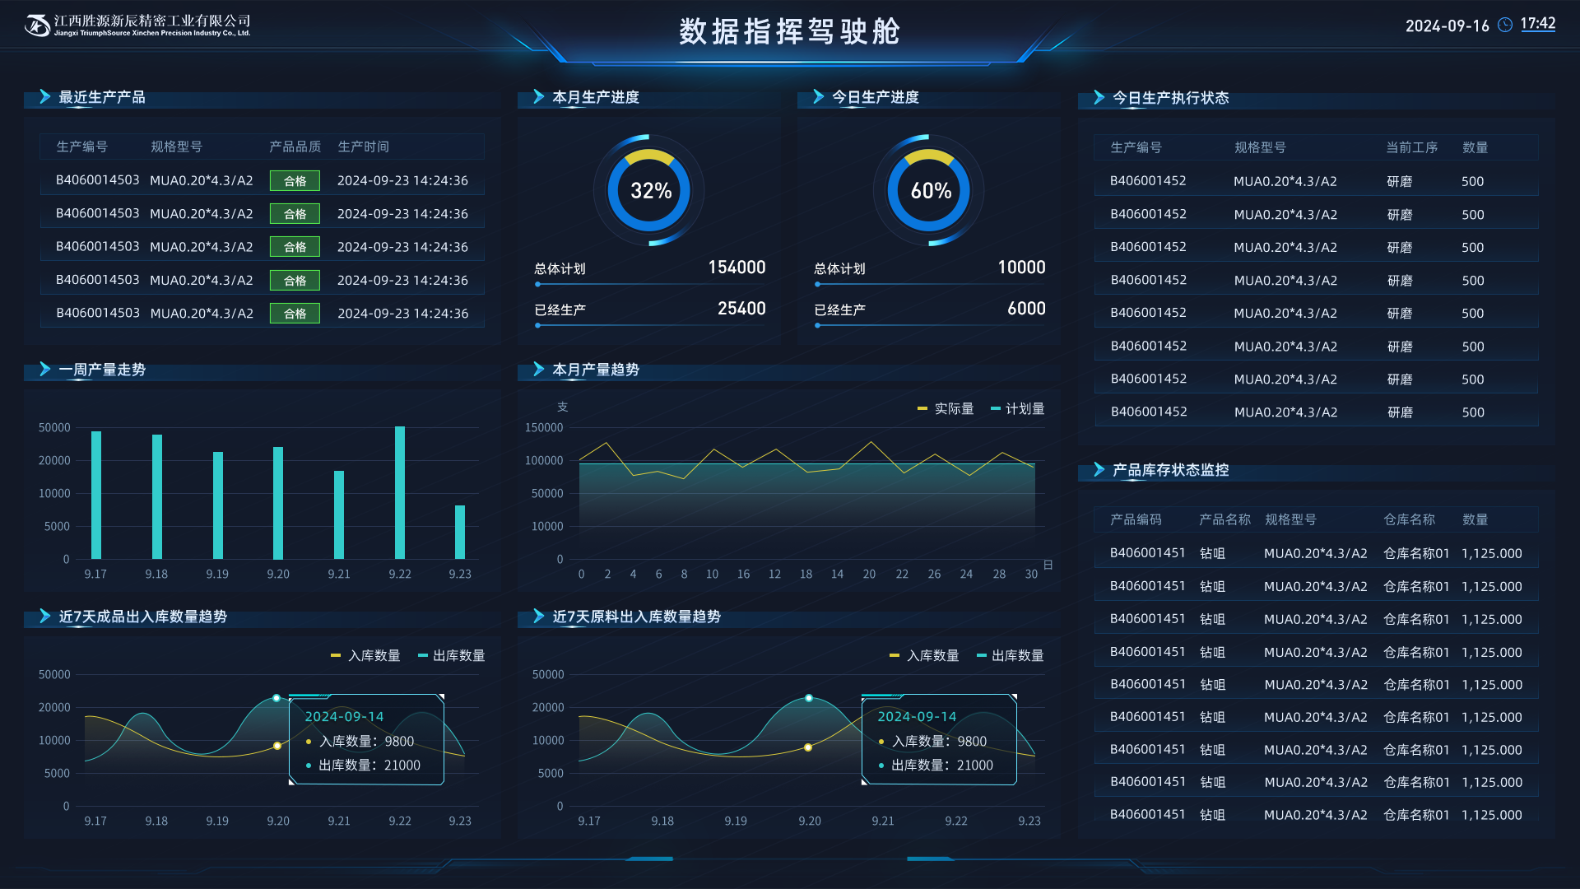Click the first 合格 quality badge

tap(295, 181)
